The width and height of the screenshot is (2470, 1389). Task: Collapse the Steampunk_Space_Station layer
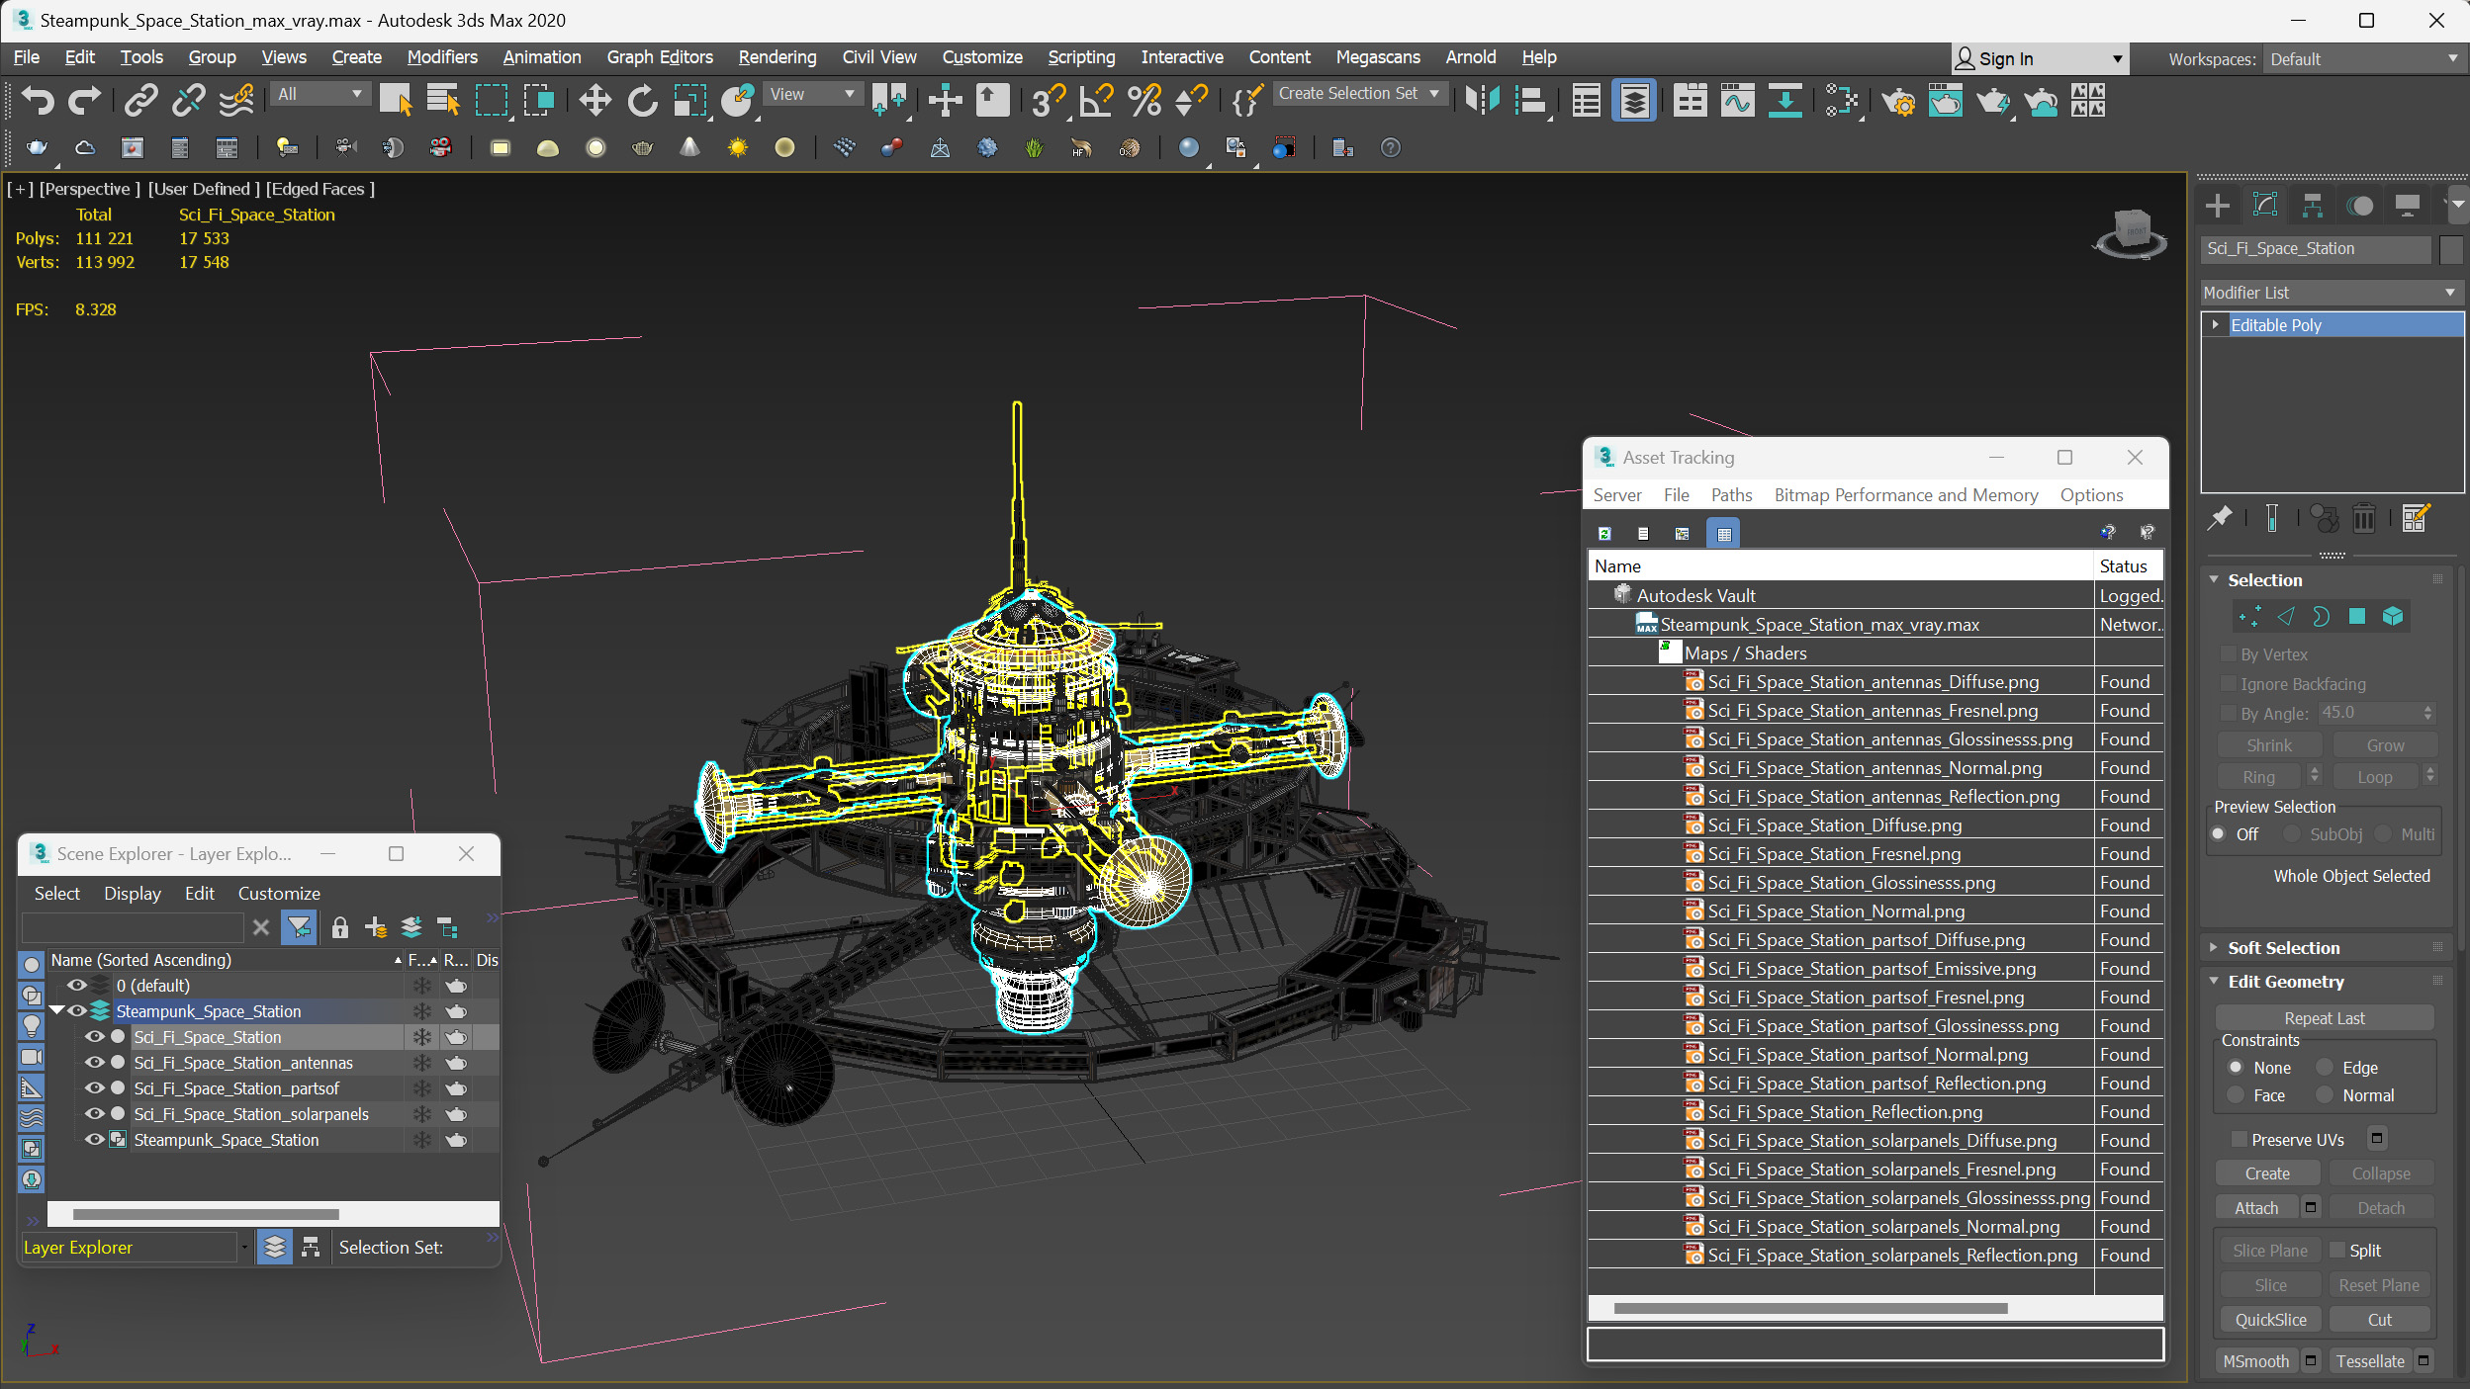[x=56, y=1010]
